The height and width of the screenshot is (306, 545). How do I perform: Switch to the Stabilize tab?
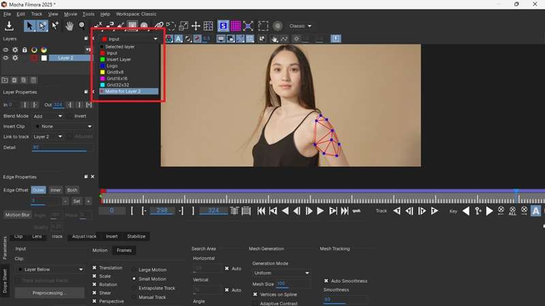136,236
